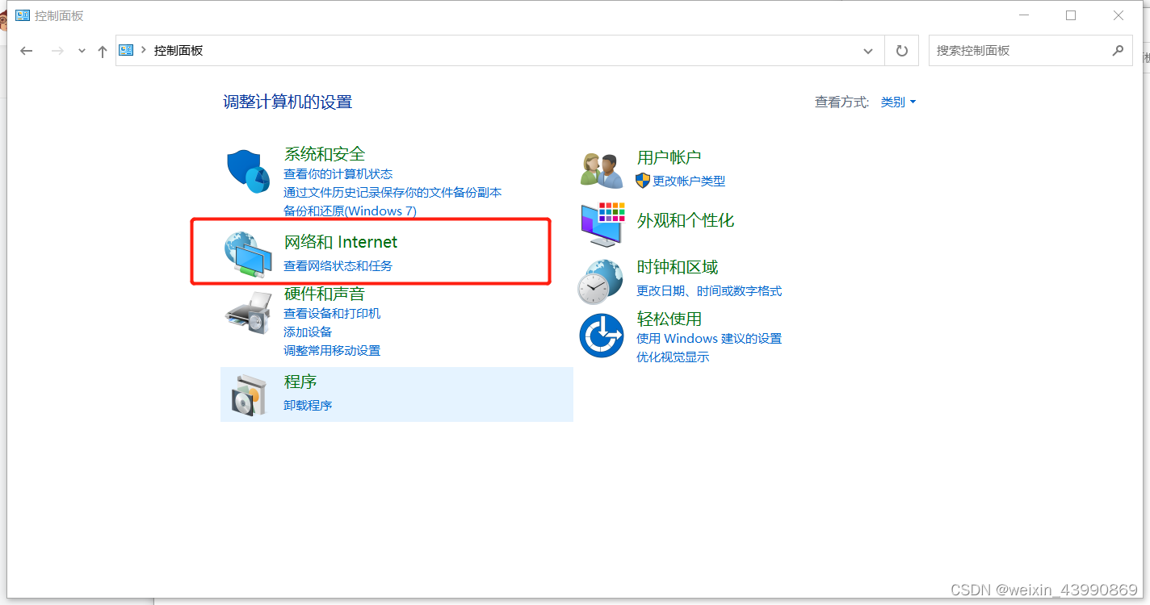This screenshot has height=605, width=1150.
Task: Click the 时钟和区域 clock icon
Action: tap(601, 281)
